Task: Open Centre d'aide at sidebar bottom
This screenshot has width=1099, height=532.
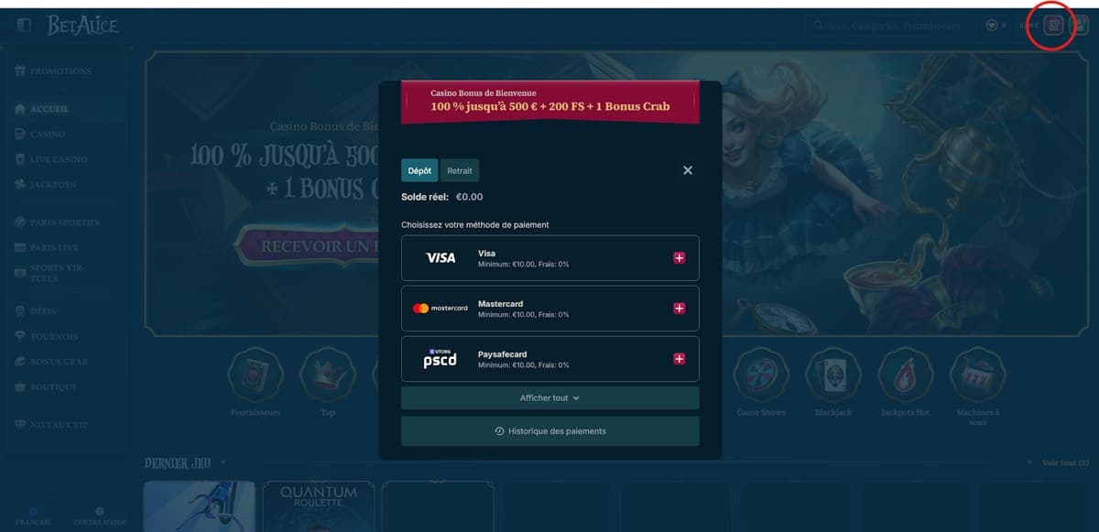Action: [99, 516]
